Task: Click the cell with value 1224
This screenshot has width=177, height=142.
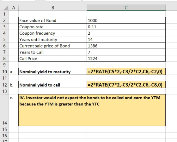Action: 126,58
